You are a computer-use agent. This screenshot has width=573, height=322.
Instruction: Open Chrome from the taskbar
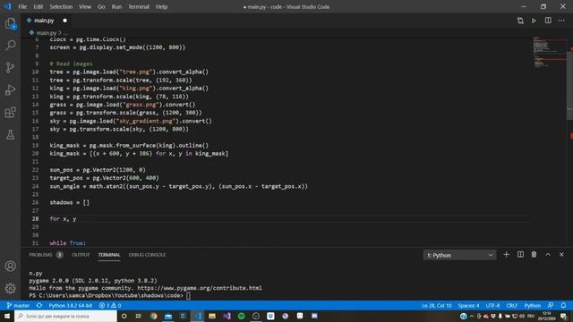(153, 316)
